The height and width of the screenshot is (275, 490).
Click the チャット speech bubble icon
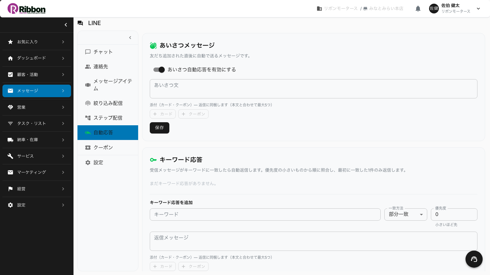pos(88,52)
